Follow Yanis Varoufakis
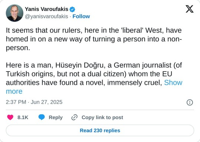 point(81,16)
